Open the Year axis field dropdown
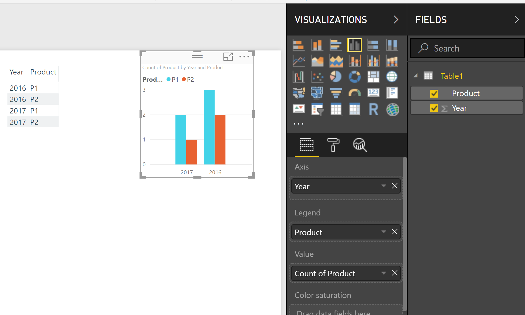Image resolution: width=525 pixels, height=315 pixels. [x=384, y=186]
